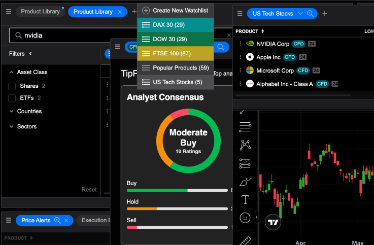Add a new tab beside US Tech Stocks
Screen dimensions: 374x245
tap(324, 13)
